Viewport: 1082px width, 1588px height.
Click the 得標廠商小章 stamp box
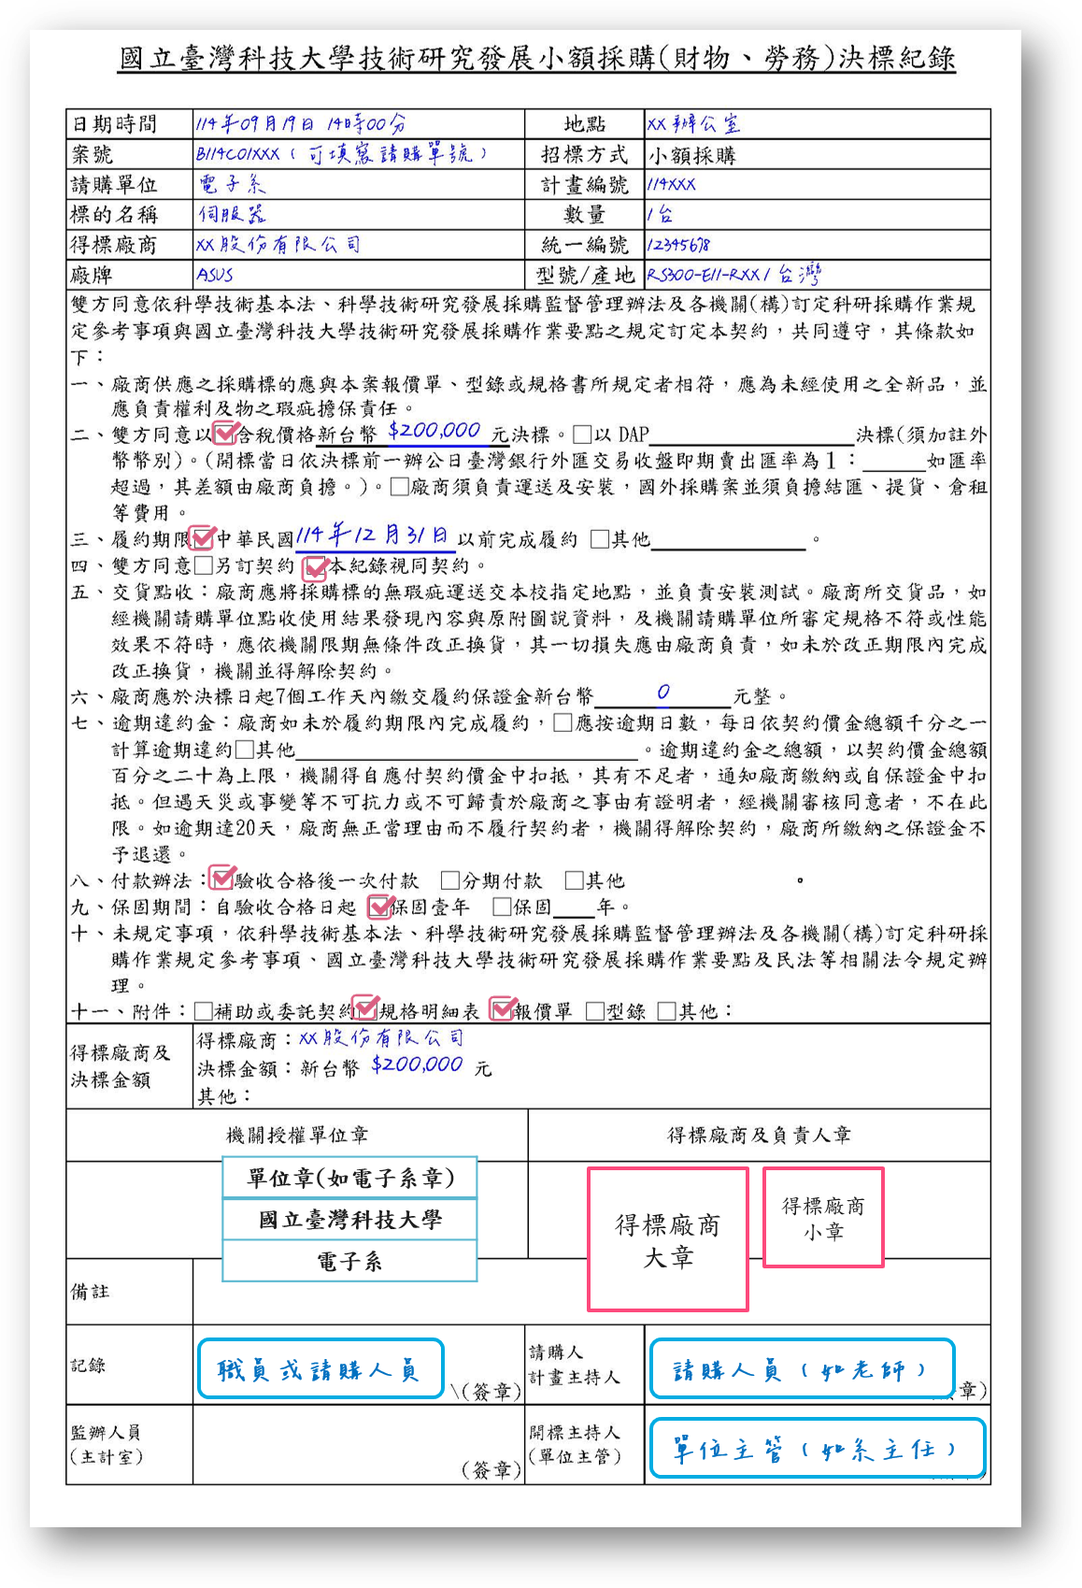click(x=823, y=1218)
